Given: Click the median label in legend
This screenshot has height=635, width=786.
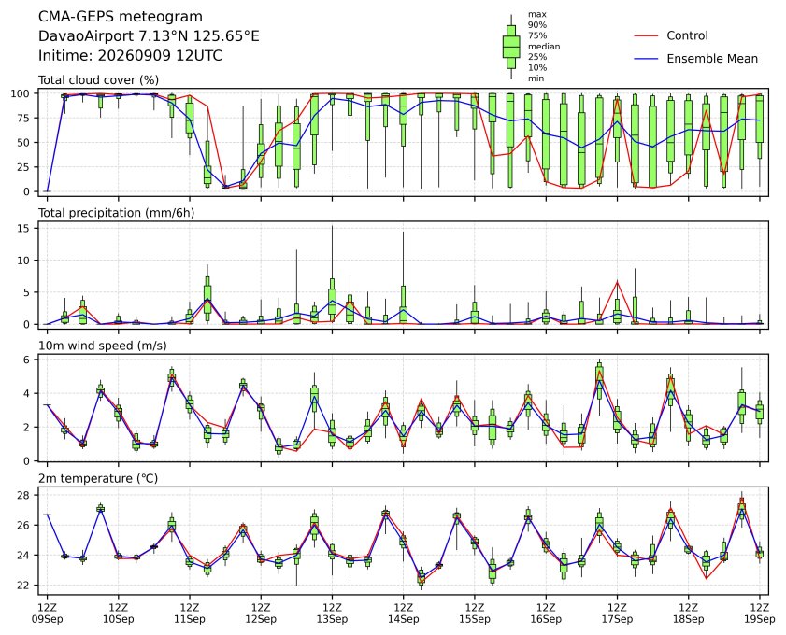Looking at the screenshot, I should tap(544, 47).
